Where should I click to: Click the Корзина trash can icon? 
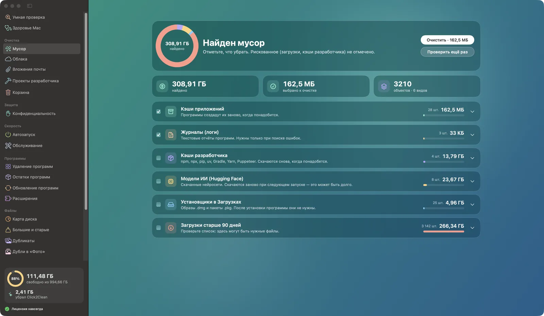8,92
